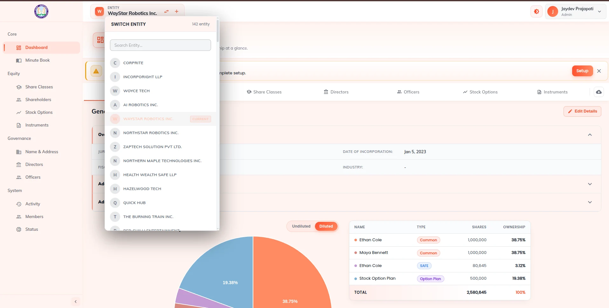Open the Officers tab
This screenshot has width=609, height=308.
point(408,92)
